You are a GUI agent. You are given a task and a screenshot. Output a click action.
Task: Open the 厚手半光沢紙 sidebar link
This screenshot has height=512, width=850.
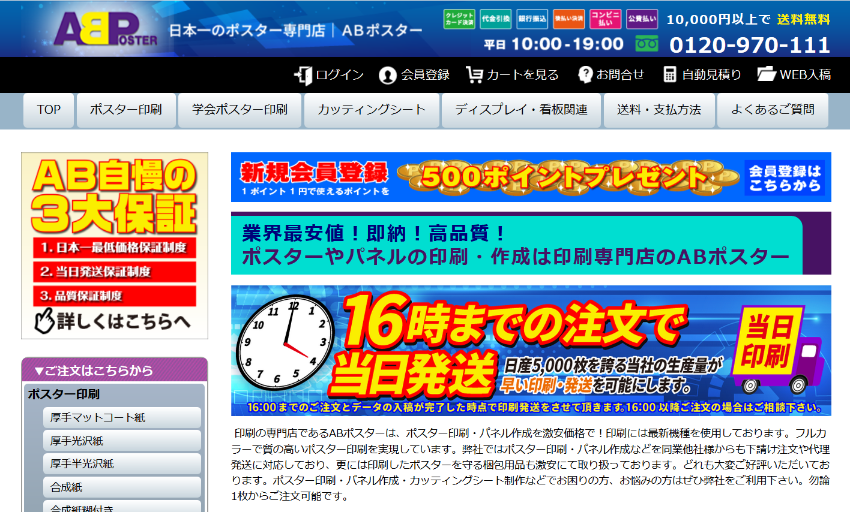tap(122, 464)
